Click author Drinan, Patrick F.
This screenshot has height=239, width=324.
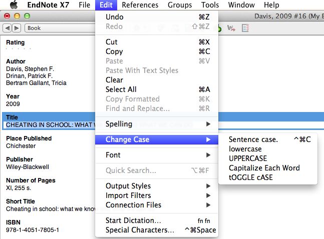click(30, 75)
